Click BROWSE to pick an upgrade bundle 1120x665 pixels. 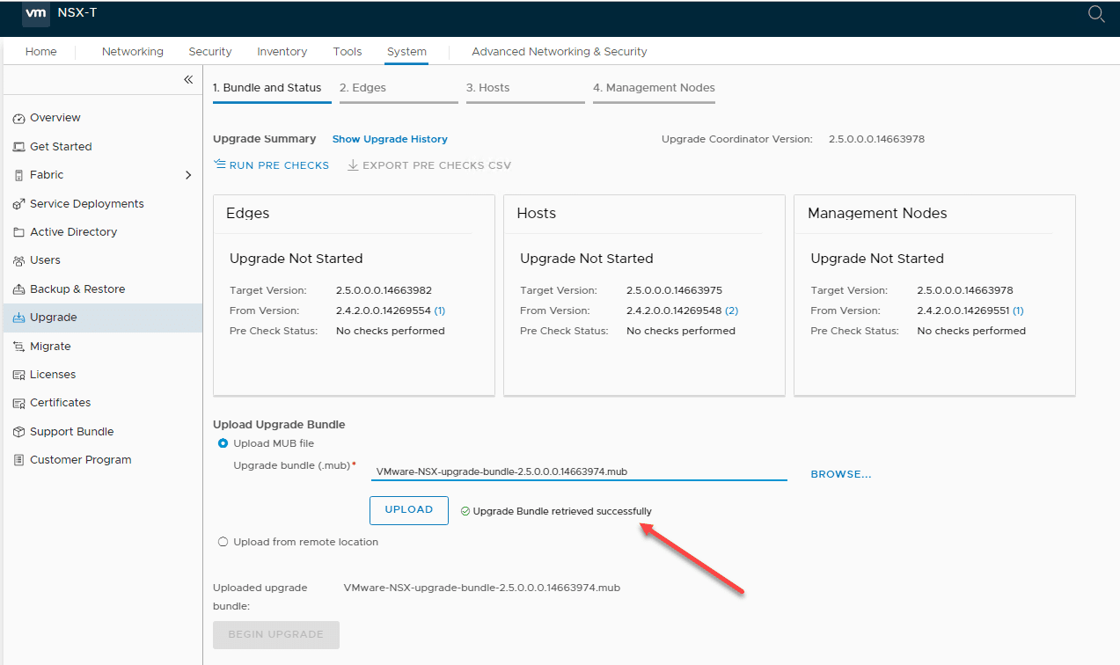(839, 473)
